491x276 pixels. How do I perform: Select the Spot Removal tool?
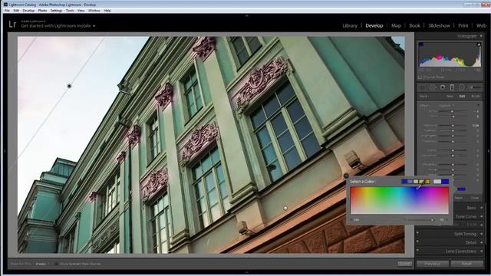pos(433,87)
